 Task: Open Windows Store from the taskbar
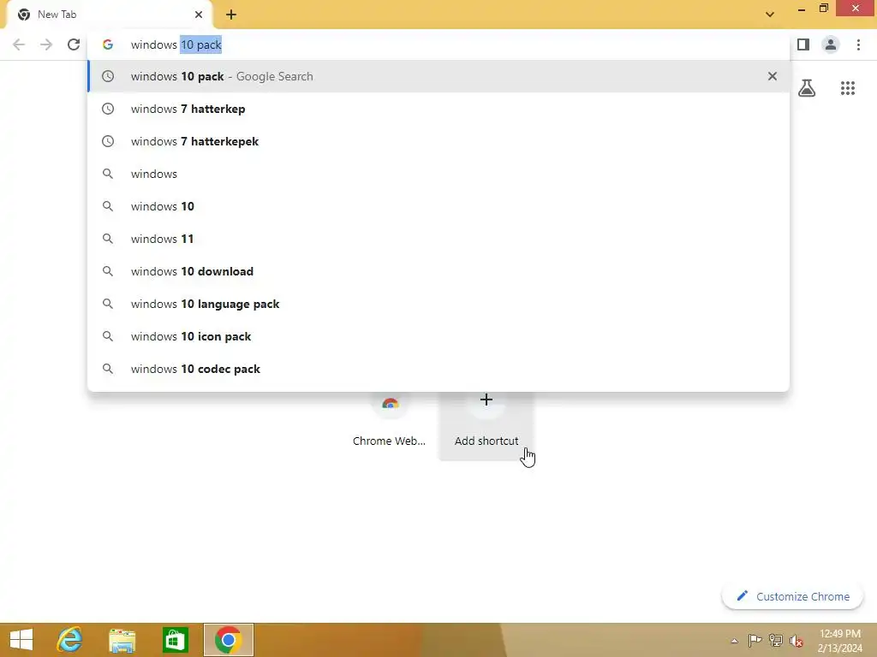175,640
